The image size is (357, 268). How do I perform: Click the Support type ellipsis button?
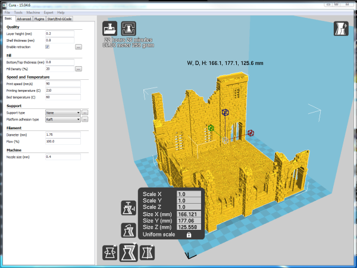(x=85, y=112)
